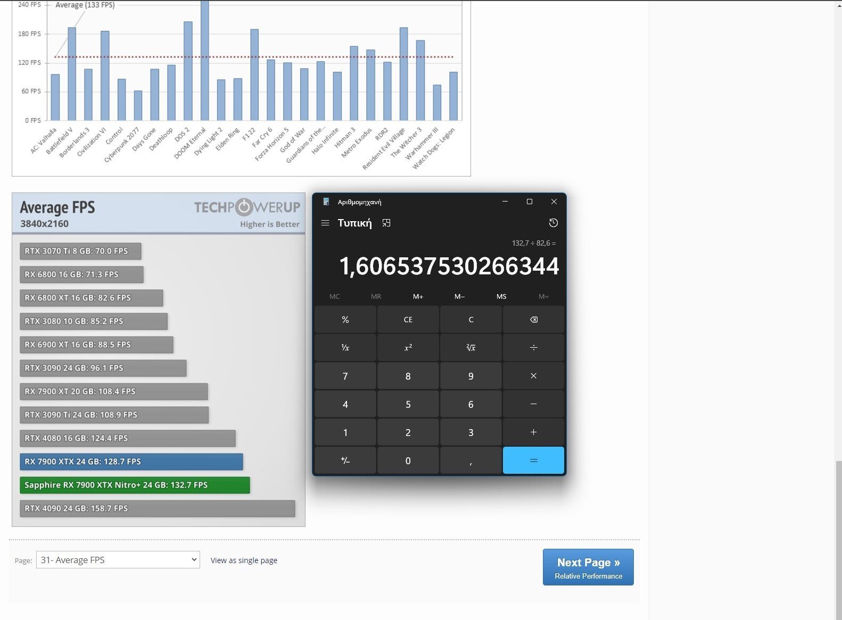Click the RTX 3090 24 GB bar
This screenshot has width=842, height=620.
coord(103,368)
